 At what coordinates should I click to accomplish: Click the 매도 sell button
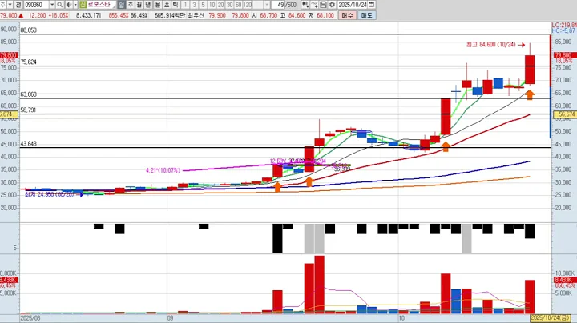point(366,15)
